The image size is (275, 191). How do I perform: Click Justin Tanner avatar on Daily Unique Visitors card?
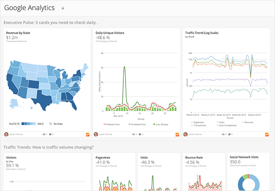[96, 134]
